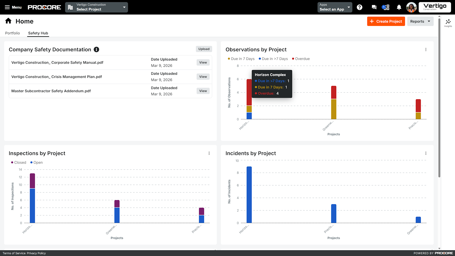Screen dimensions: 455x256
Task: Toggle Overdue legend series
Action: pyautogui.click(x=301, y=59)
